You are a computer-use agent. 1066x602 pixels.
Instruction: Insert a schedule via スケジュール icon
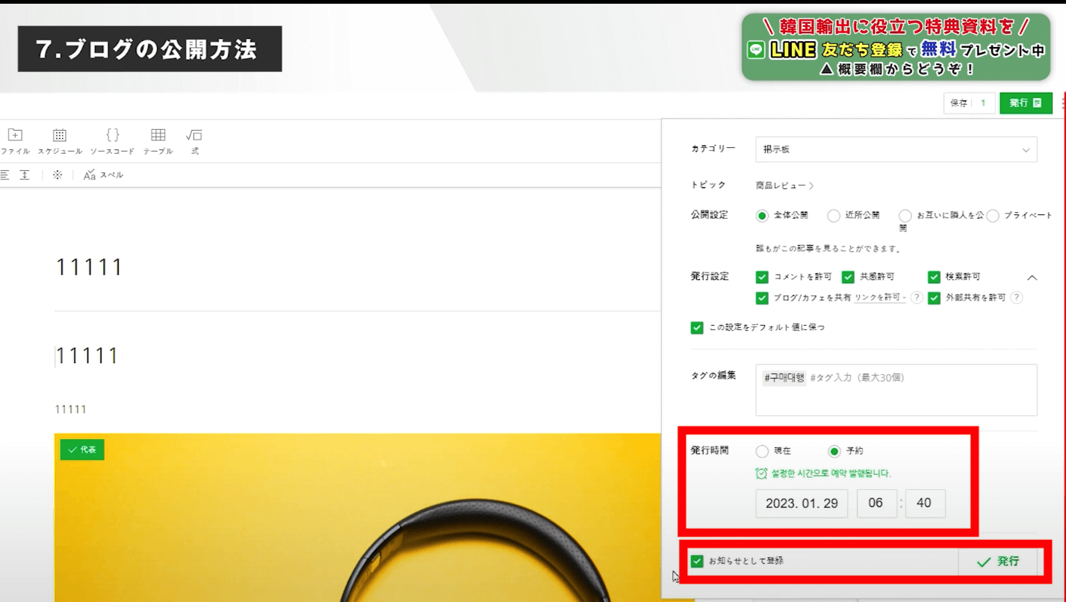click(x=60, y=141)
